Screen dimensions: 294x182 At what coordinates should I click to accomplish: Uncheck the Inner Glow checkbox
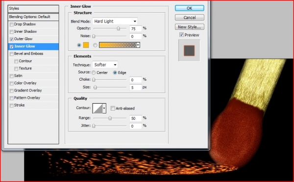(x=12, y=46)
